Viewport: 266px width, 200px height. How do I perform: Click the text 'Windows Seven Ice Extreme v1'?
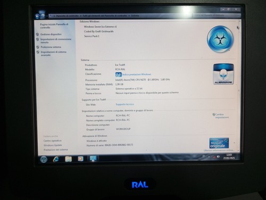(x=101, y=27)
